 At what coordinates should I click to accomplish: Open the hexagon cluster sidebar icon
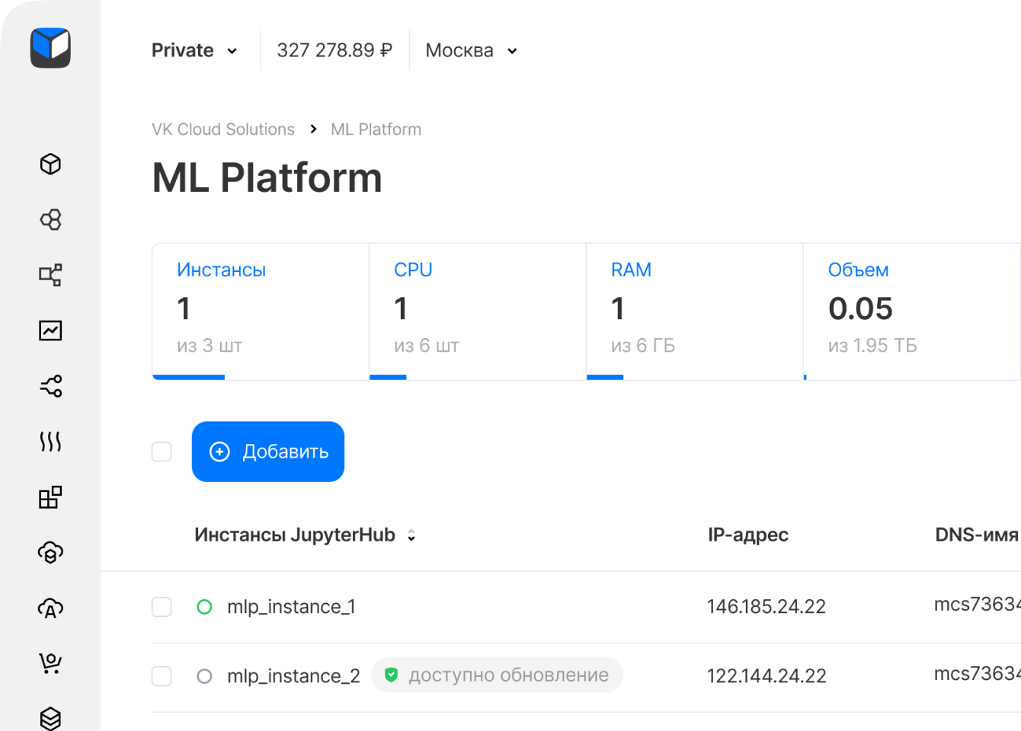click(x=50, y=220)
